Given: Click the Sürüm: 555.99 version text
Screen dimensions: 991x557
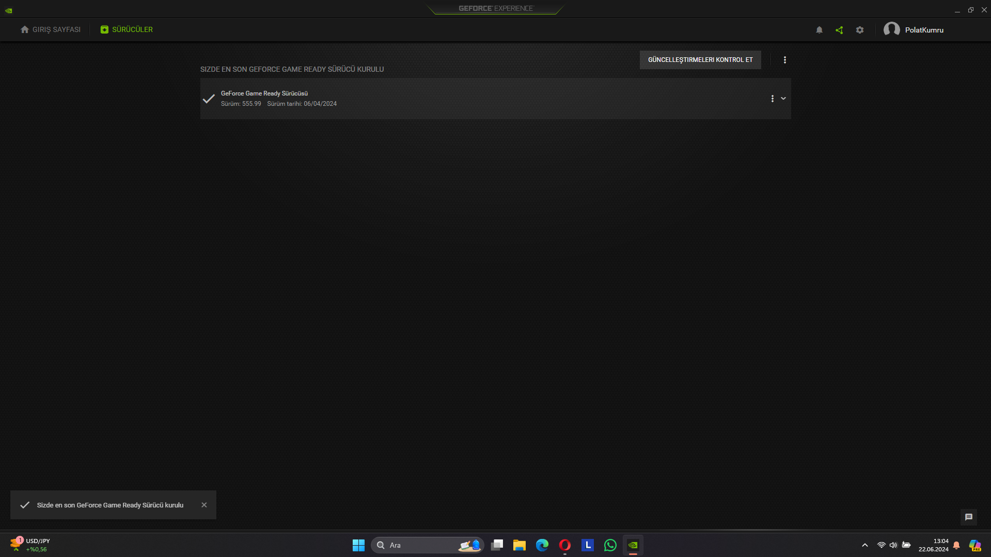Looking at the screenshot, I should 241,104.
